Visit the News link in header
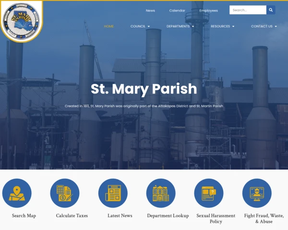This screenshot has width=288, height=230. pos(150,11)
